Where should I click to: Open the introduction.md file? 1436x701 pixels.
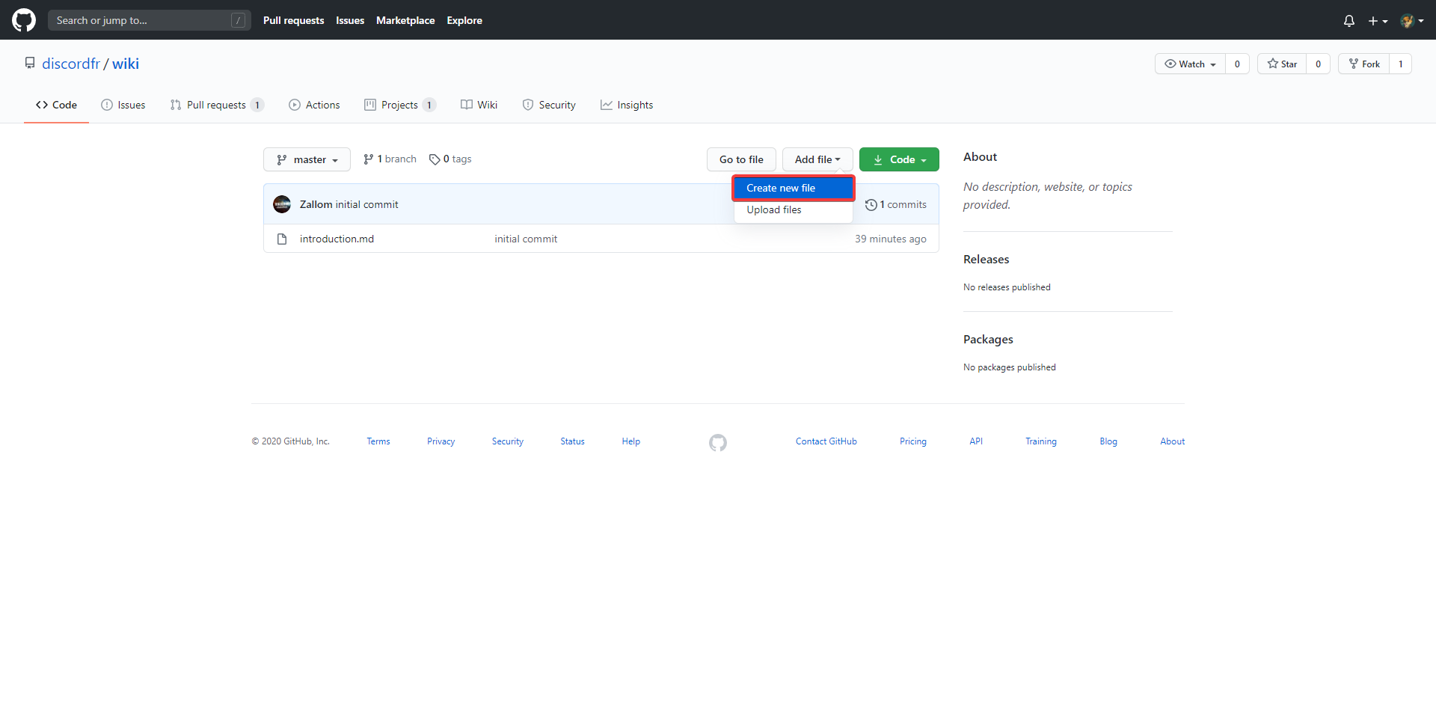coord(337,239)
